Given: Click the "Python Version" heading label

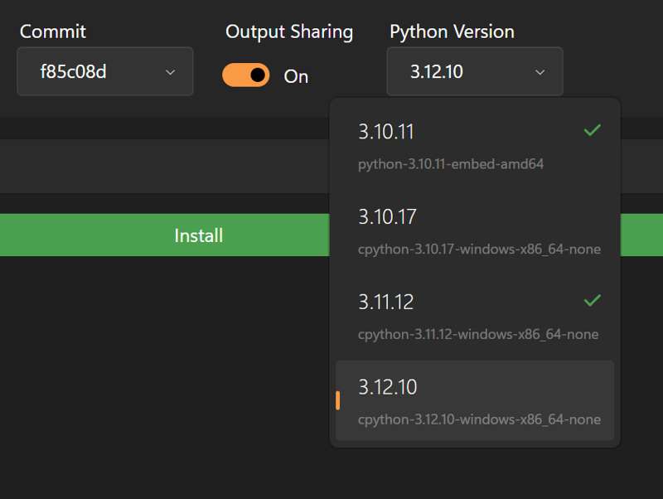Looking at the screenshot, I should pos(452,31).
